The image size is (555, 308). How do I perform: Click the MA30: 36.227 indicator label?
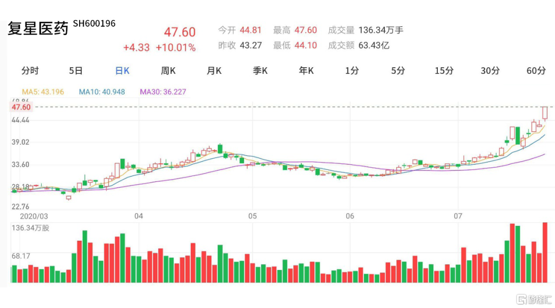[x=163, y=92]
